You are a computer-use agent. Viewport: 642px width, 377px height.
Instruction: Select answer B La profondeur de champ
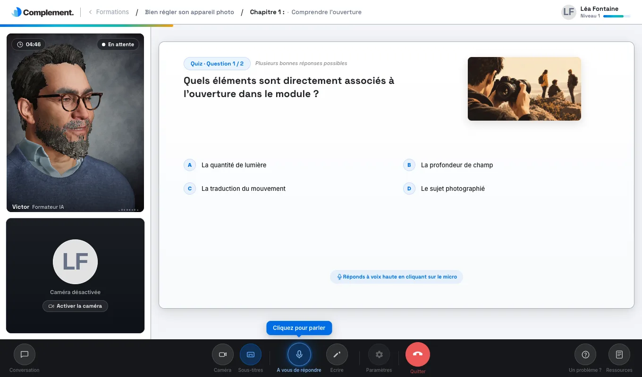(448, 165)
